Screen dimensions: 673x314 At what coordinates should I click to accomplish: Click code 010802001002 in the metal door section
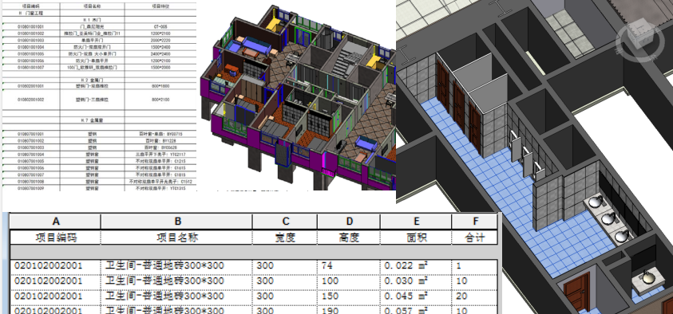tap(31, 100)
